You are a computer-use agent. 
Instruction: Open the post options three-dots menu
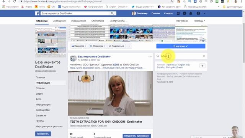pos(150,56)
